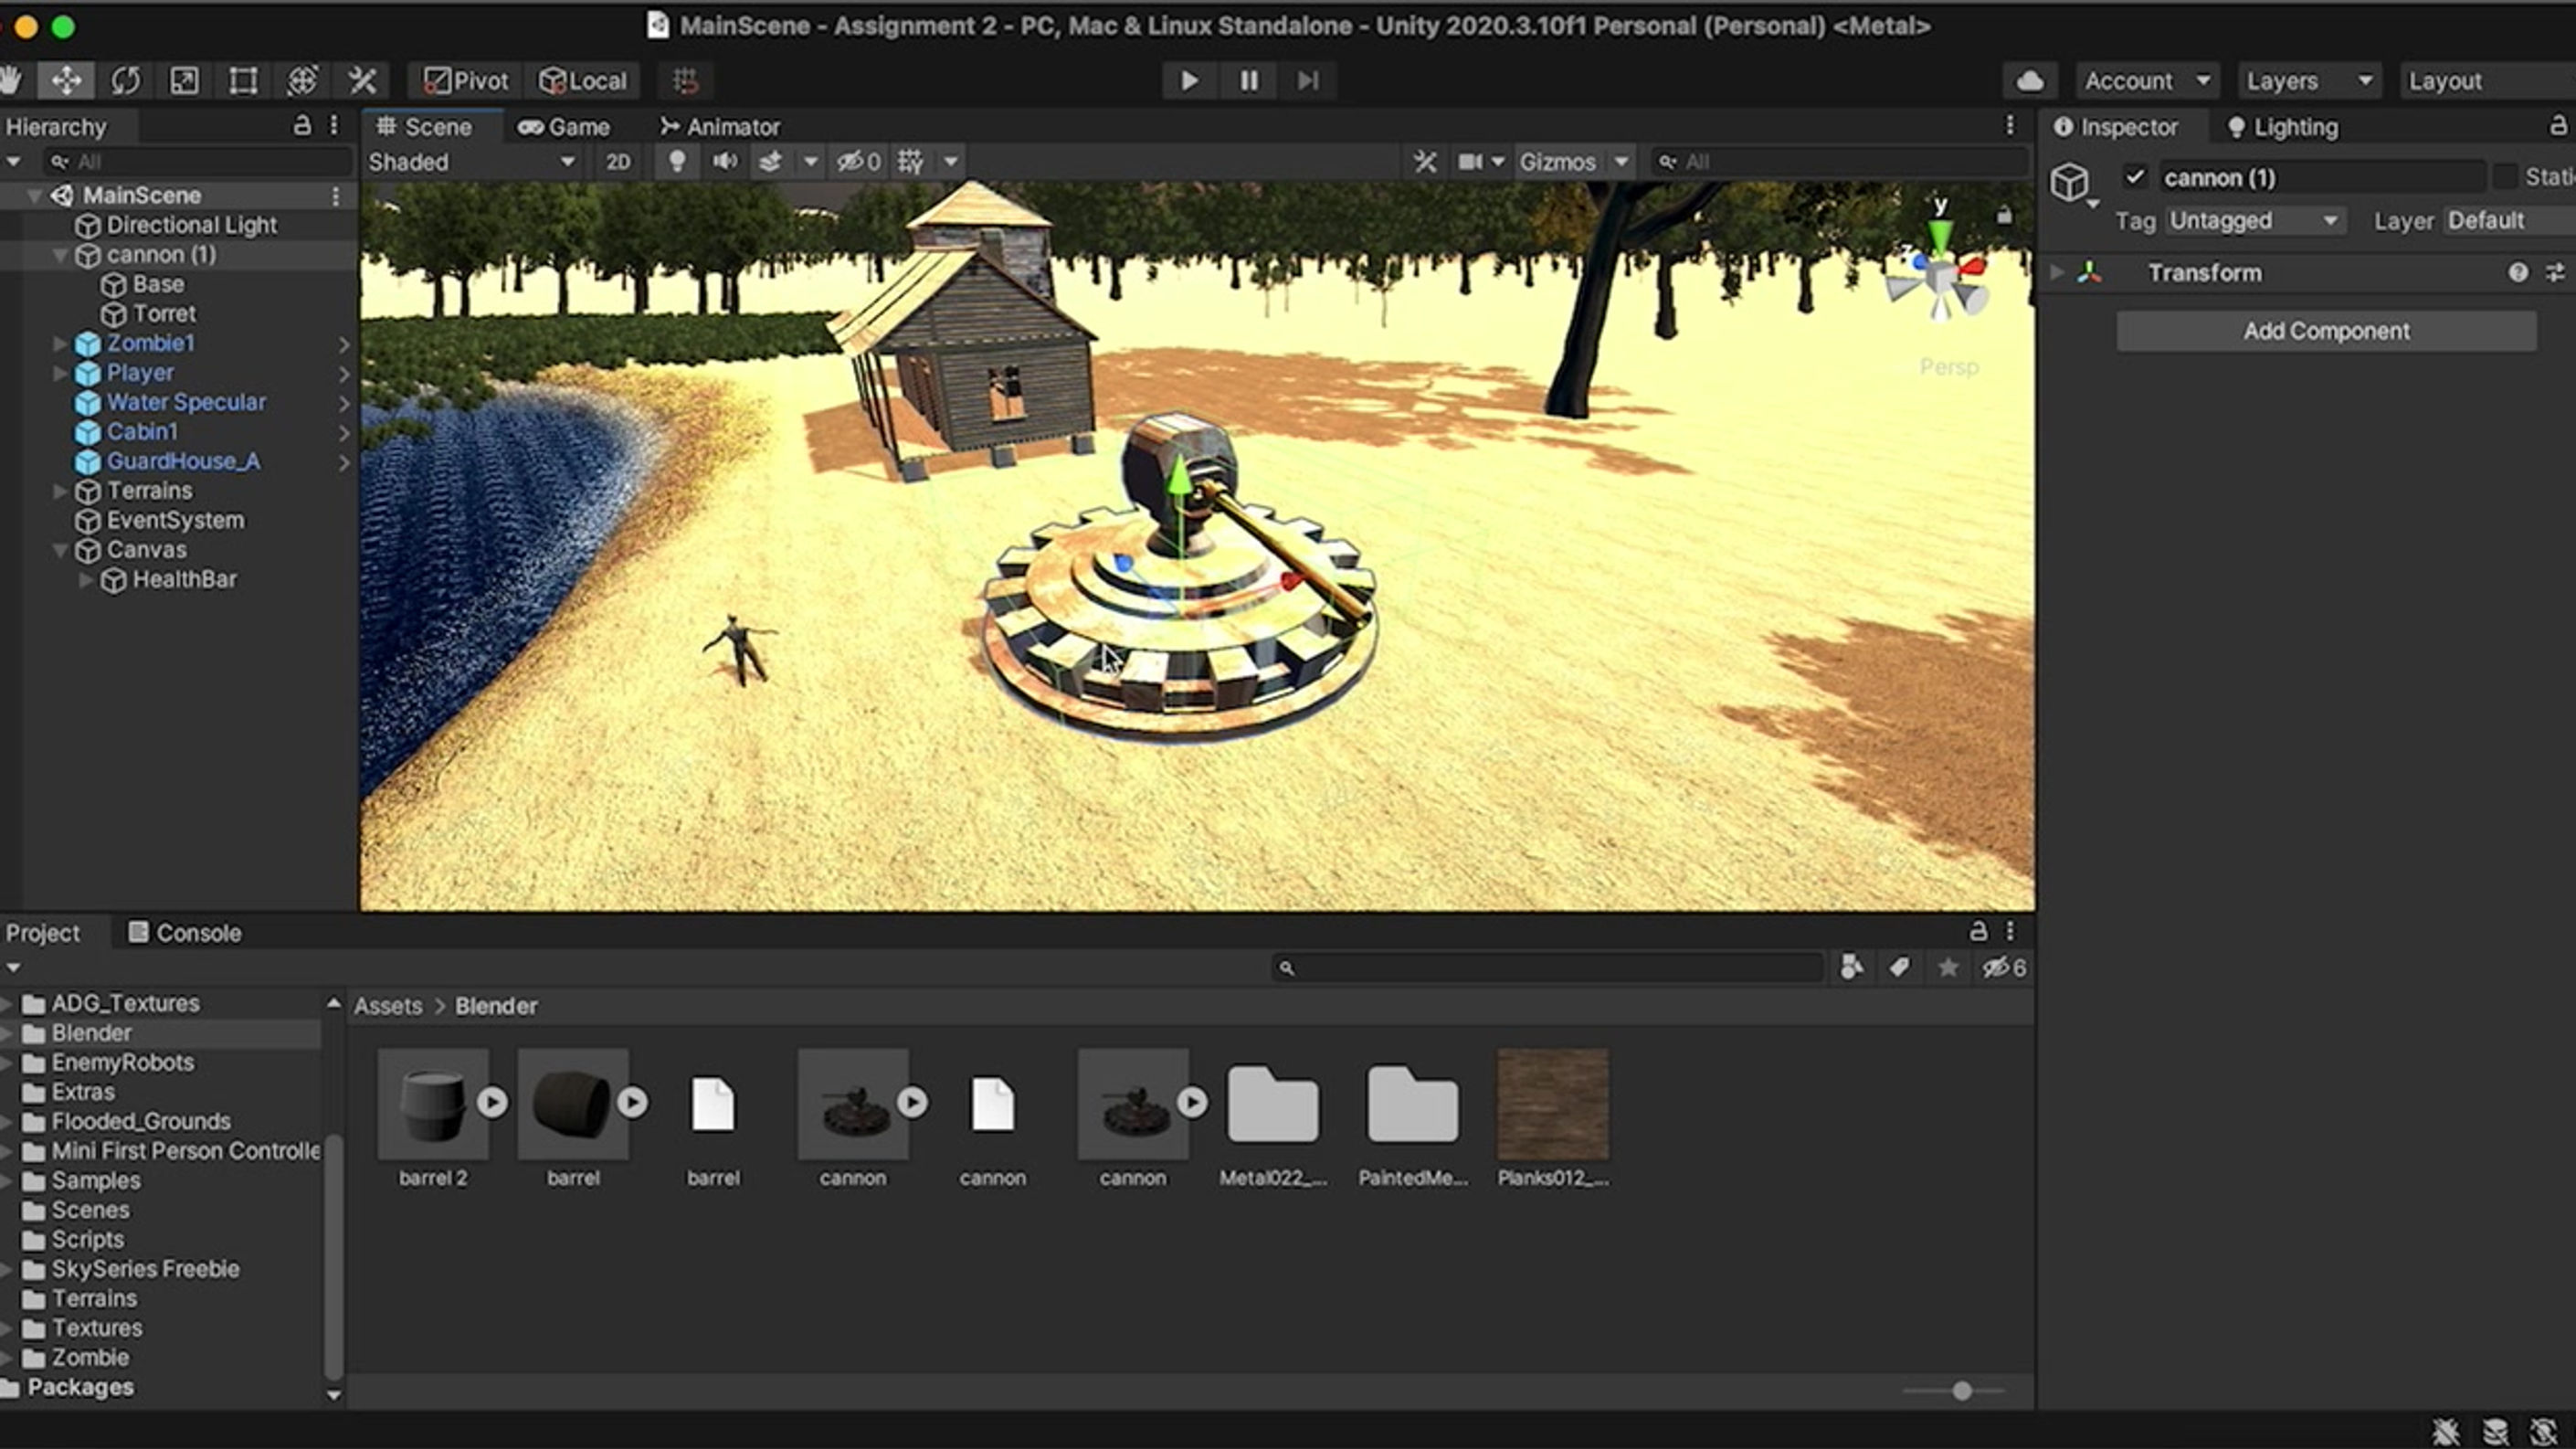Viewport: 2576px width, 1449px height.
Task: Uncheck the cannon (1) active checkbox
Action: [x=2134, y=177]
